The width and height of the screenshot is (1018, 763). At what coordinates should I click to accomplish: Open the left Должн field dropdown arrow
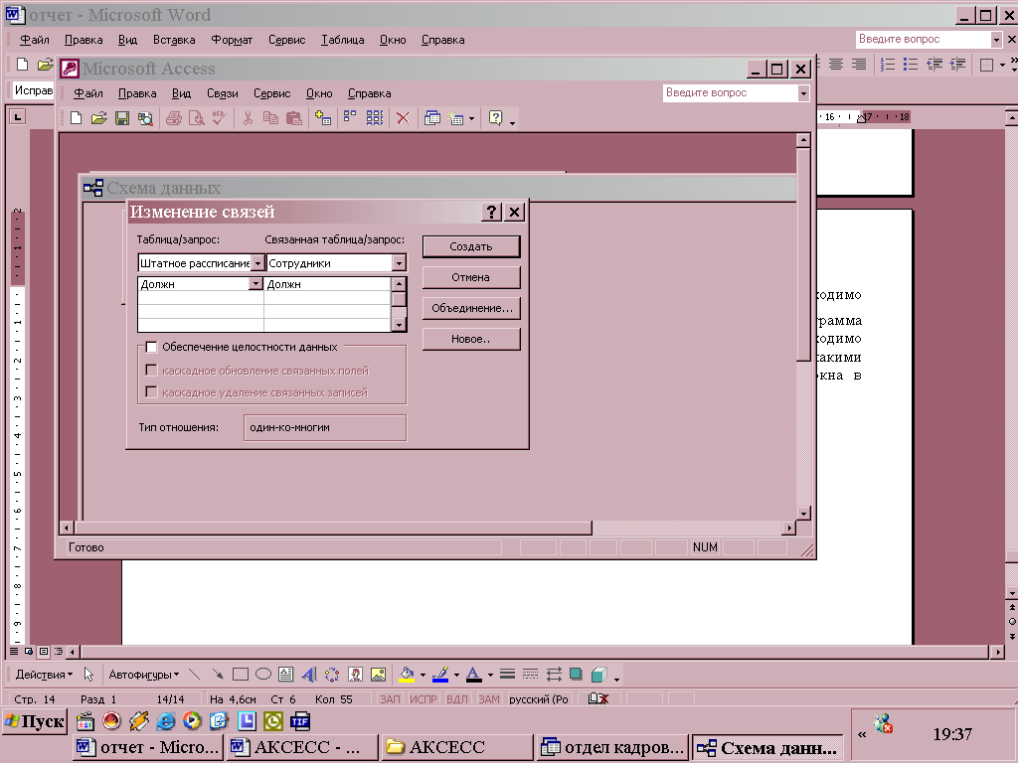click(255, 284)
